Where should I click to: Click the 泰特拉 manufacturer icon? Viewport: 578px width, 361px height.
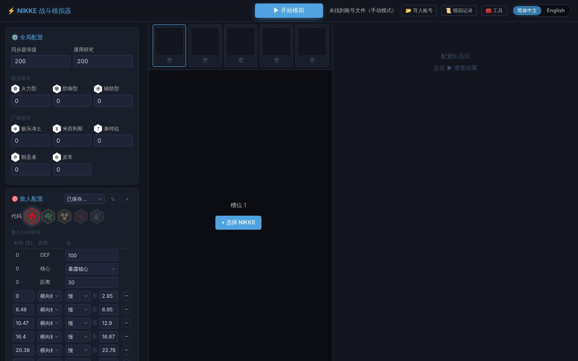(98, 129)
